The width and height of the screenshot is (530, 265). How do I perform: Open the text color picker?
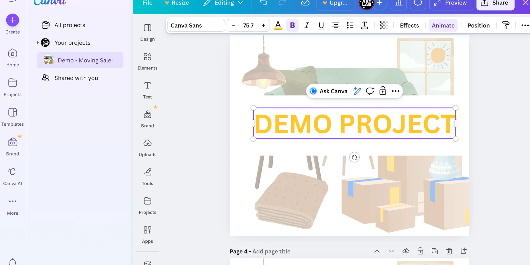tap(278, 25)
